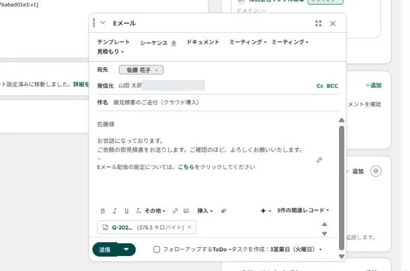Insert a hyperlink with the link icon
Image resolution: width=410 pixels, height=271 pixels.
(x=175, y=210)
